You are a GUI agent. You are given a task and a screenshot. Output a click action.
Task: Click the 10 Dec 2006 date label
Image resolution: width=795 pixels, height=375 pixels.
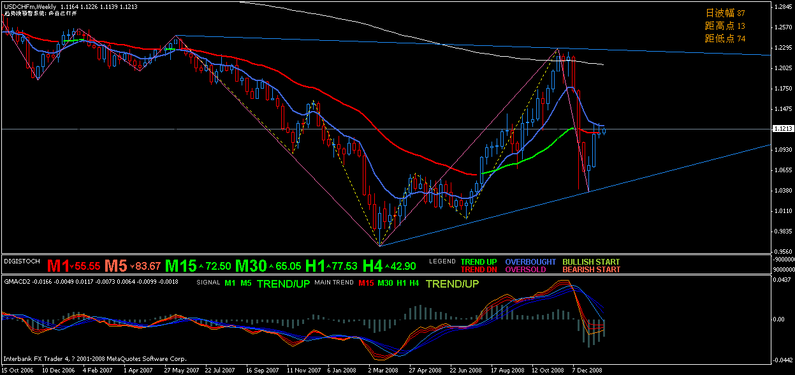tap(58, 369)
